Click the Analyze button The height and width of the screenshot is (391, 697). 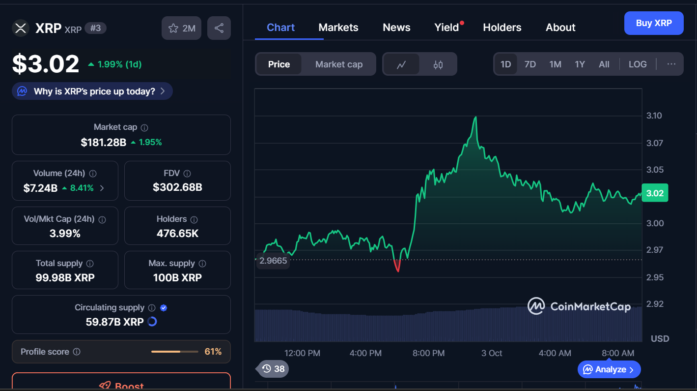(x=609, y=369)
